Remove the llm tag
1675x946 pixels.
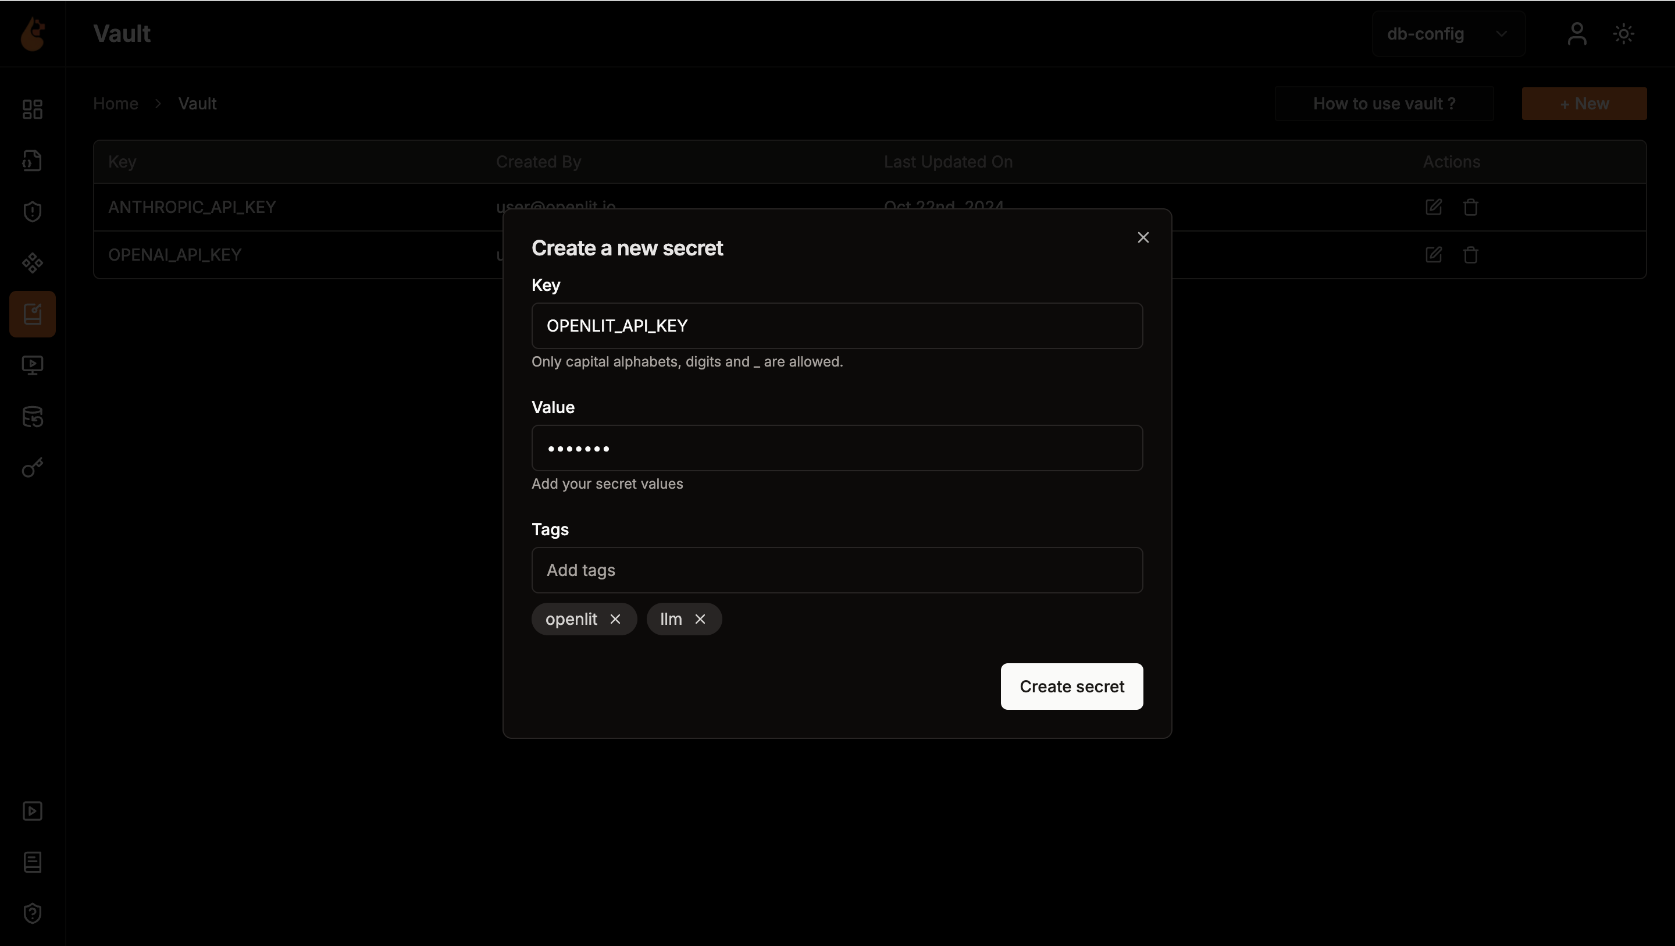click(700, 618)
